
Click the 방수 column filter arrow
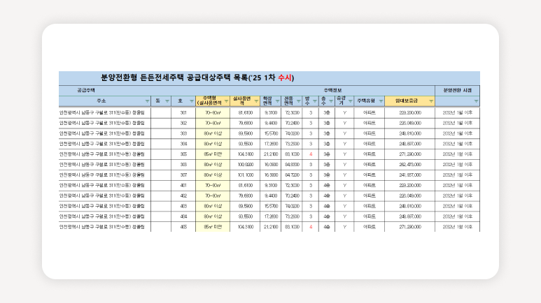coord(315,101)
